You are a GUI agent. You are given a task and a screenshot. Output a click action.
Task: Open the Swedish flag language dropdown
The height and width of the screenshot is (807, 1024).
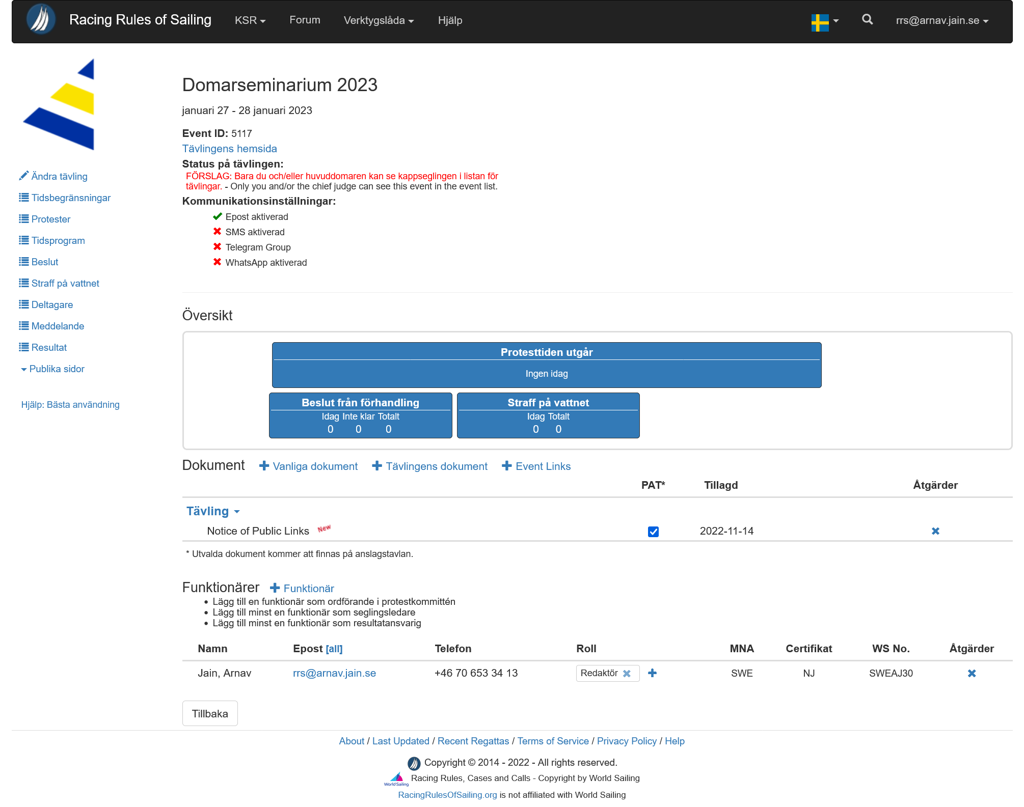825,22
